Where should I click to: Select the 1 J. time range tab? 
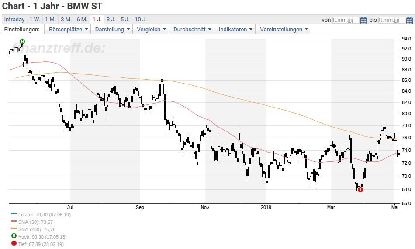97,20
